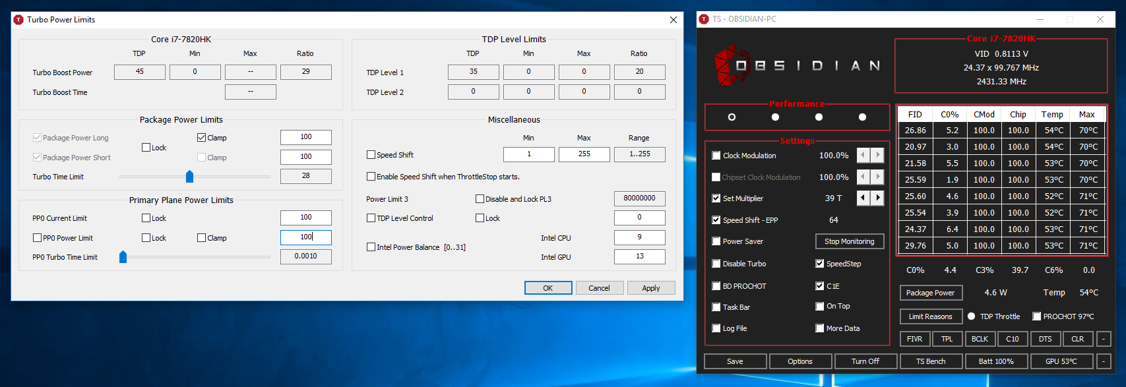Toggle the PROCHOT 97°C checkbox

(1037, 316)
